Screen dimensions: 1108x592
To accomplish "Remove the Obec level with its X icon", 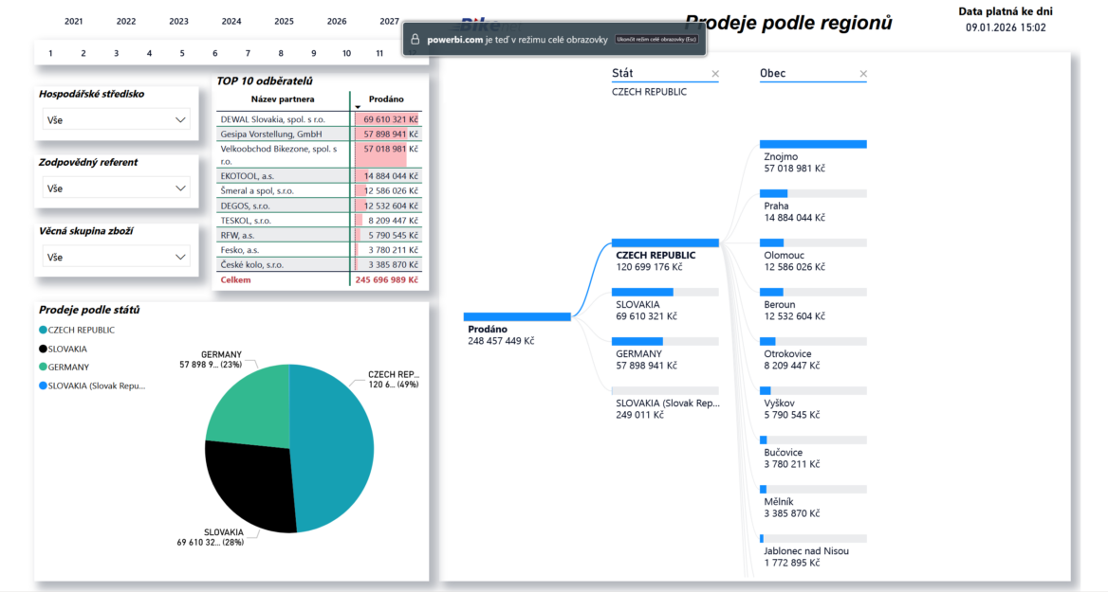I will (863, 74).
